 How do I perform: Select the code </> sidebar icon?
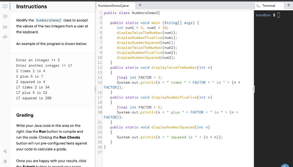coord(5,37)
